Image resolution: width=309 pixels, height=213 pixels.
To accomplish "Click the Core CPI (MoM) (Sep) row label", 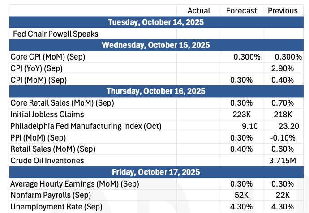I will pos(47,57).
